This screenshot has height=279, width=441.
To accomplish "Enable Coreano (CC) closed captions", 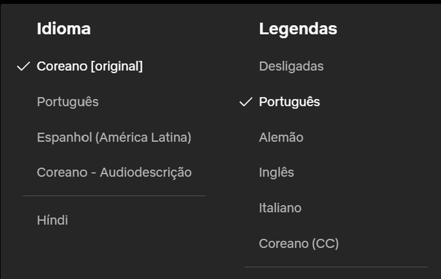I will pos(299,243).
